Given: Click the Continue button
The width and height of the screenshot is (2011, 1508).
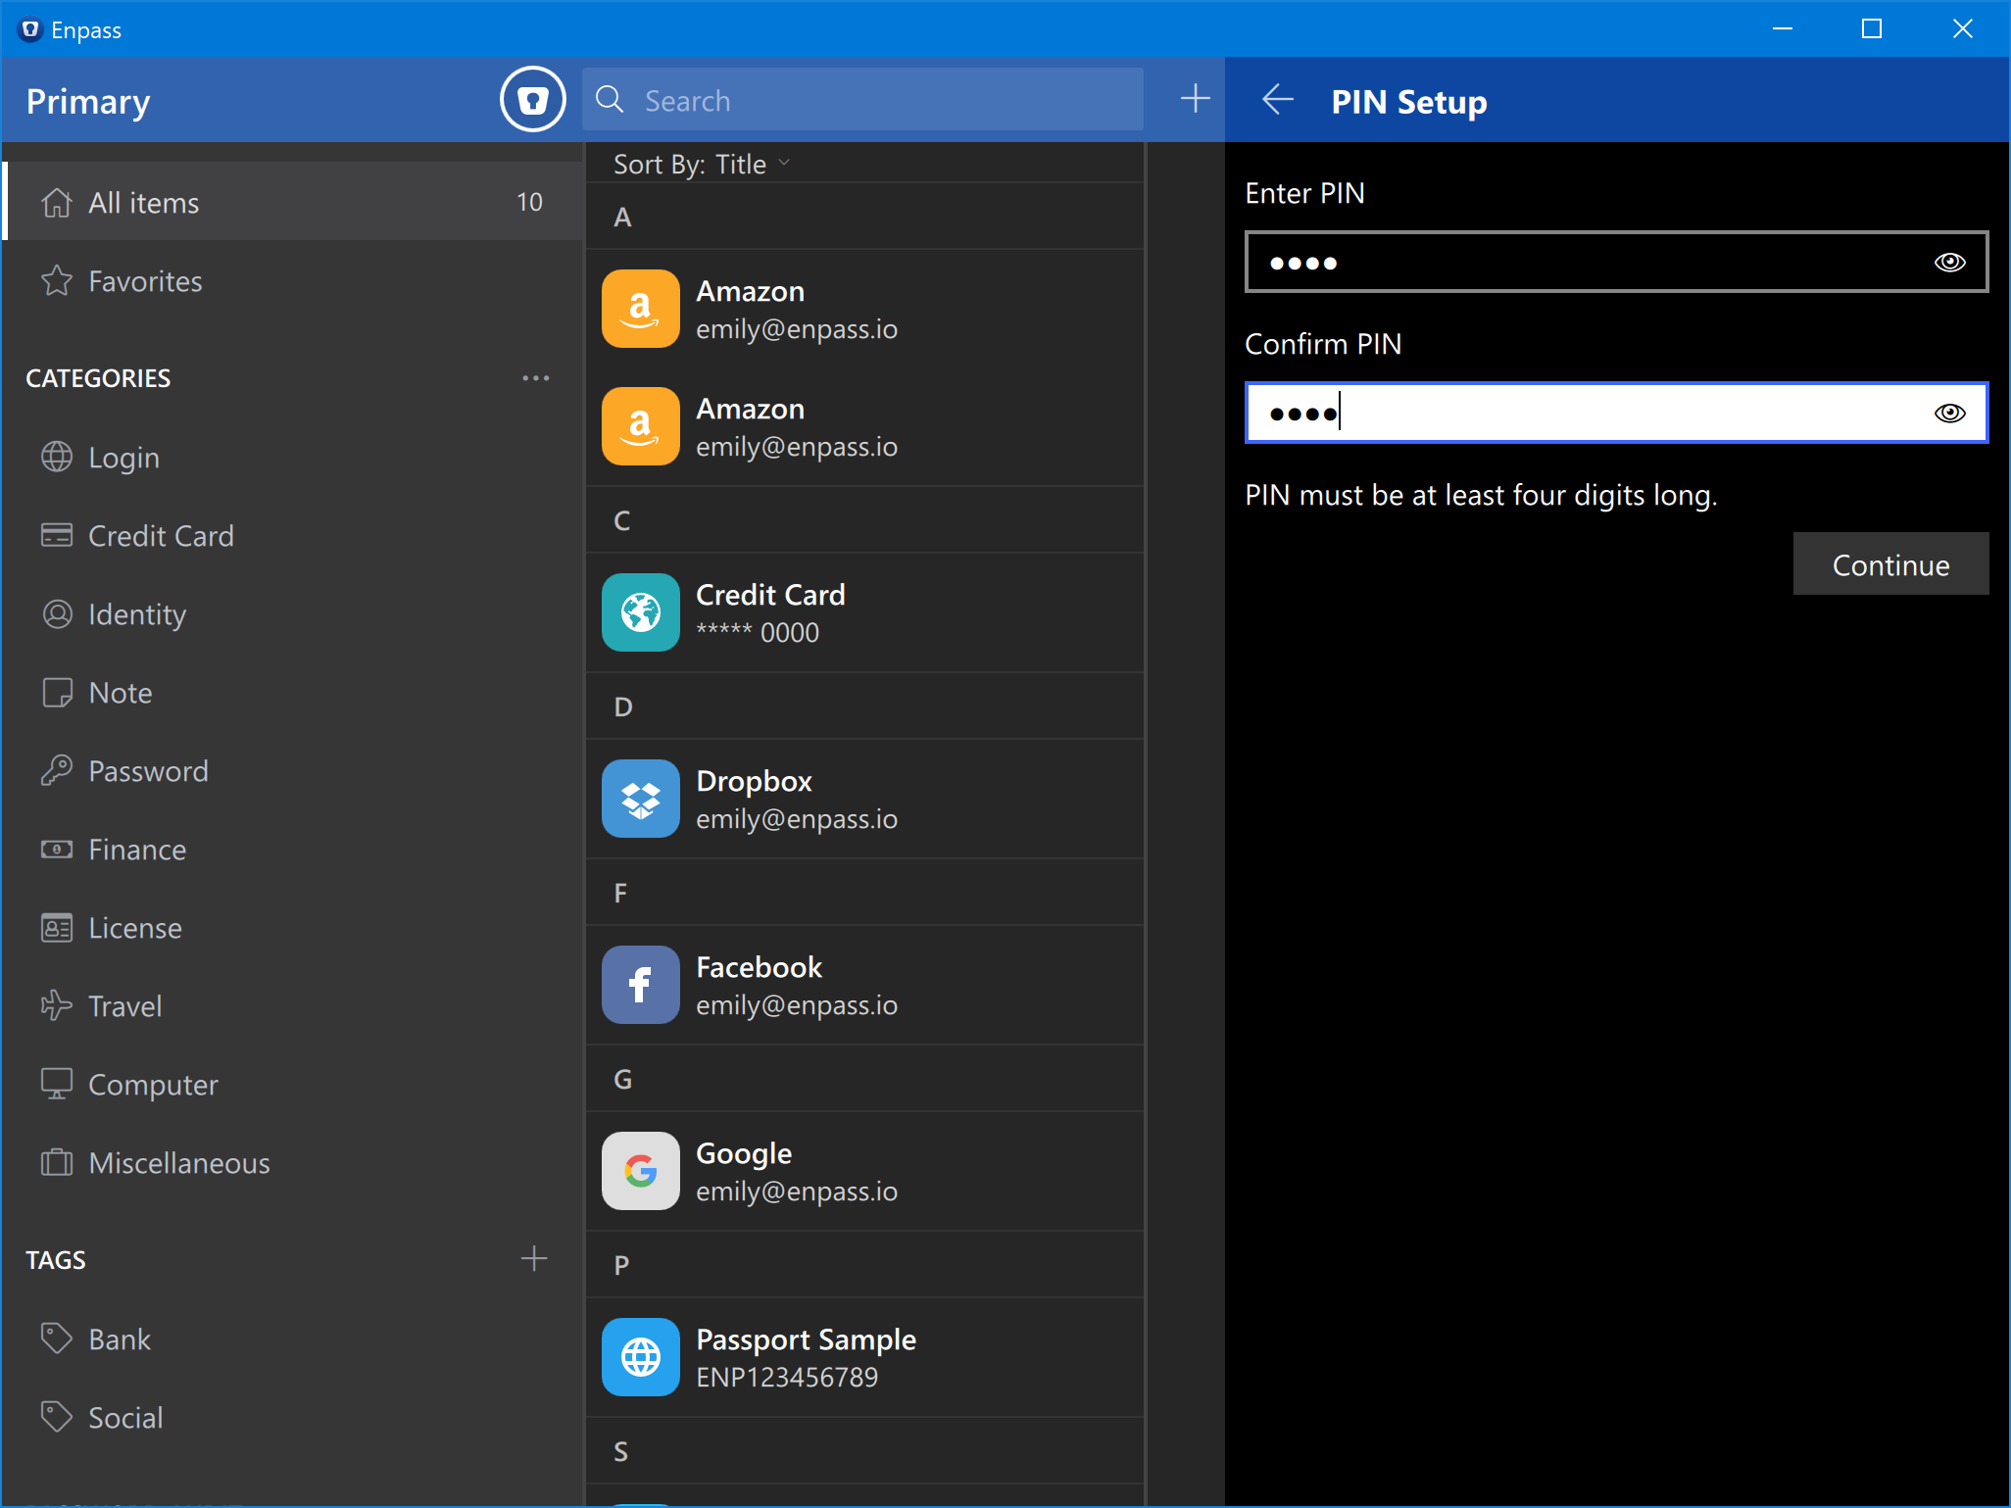Looking at the screenshot, I should [1890, 563].
